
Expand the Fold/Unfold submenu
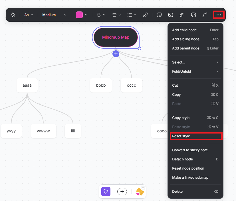pos(195,71)
